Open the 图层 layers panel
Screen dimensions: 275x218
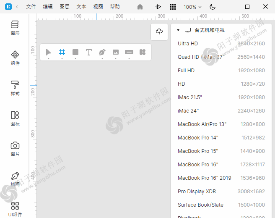(x=15, y=28)
